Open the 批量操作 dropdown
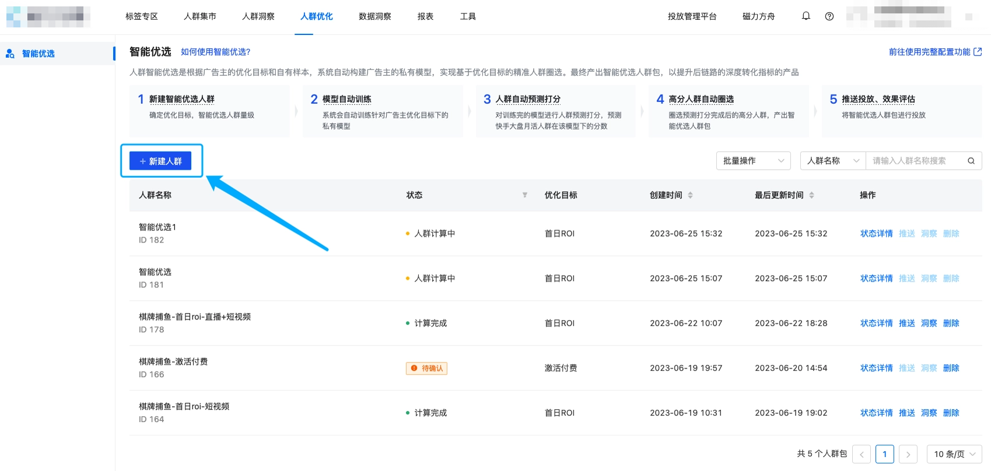This screenshot has width=991, height=471. (x=754, y=161)
